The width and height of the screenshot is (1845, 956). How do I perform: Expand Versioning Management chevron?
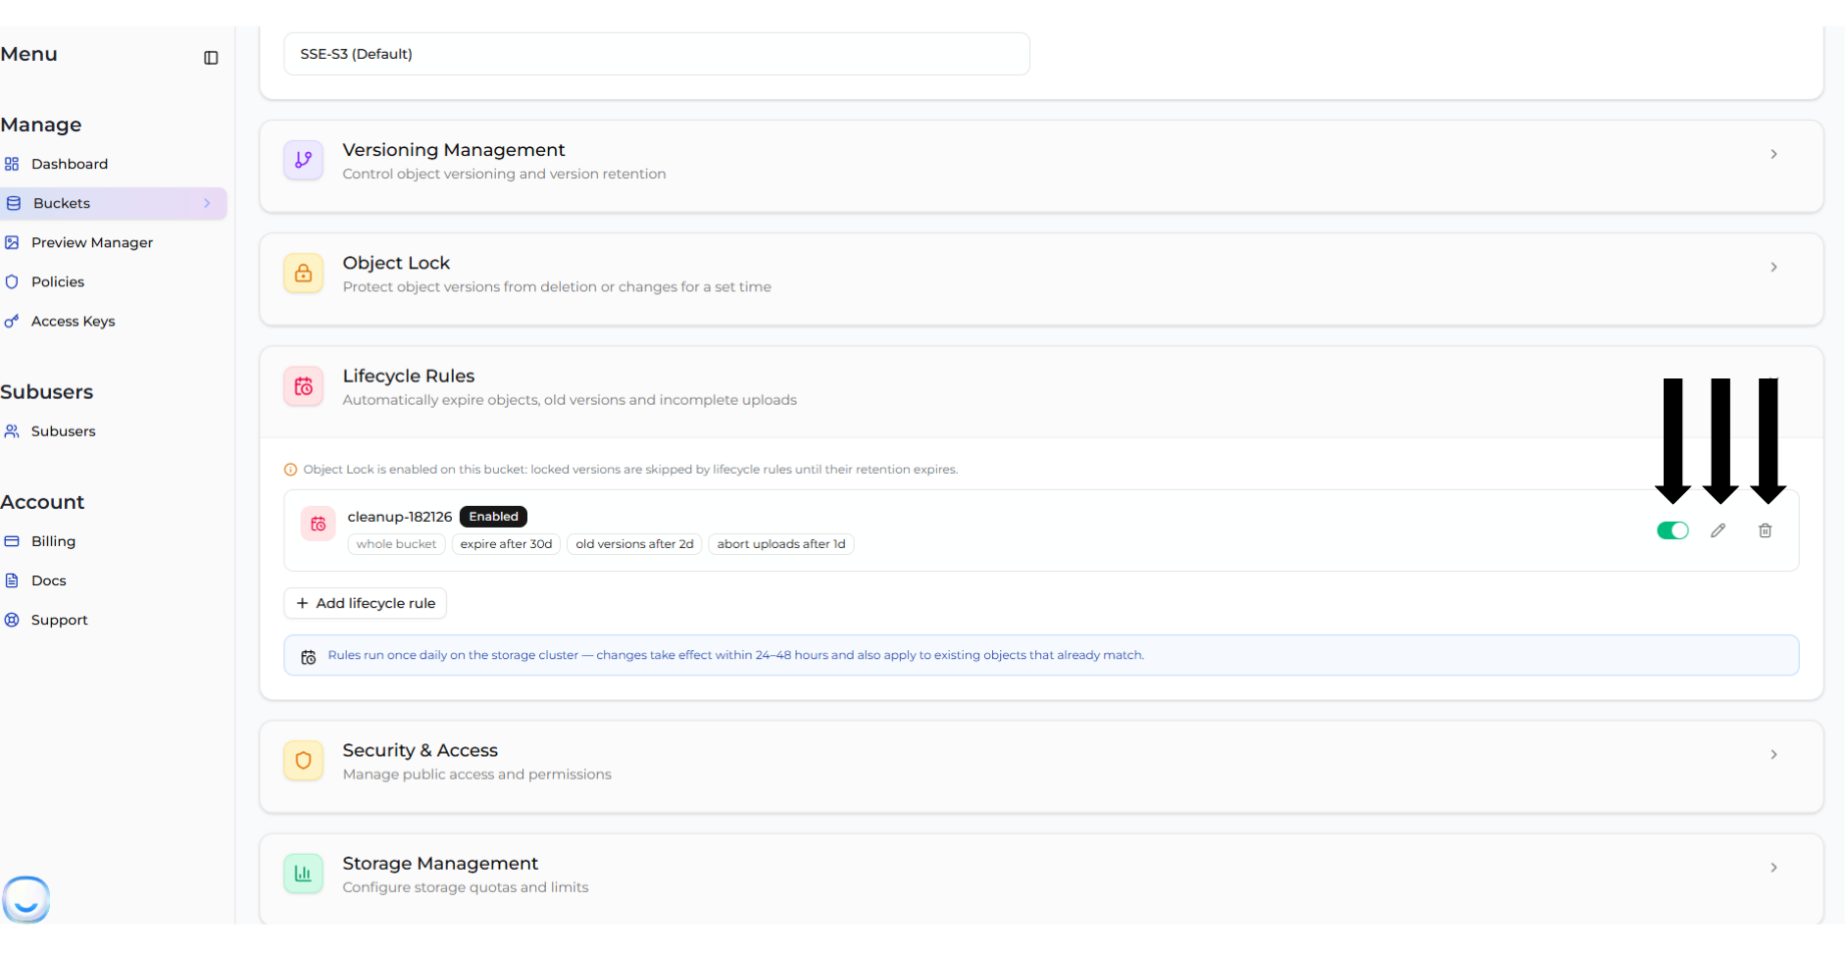click(x=1773, y=154)
